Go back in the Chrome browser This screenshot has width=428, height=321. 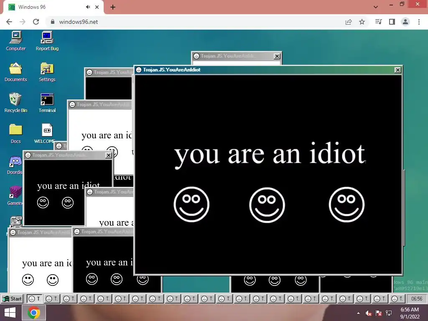(9, 22)
